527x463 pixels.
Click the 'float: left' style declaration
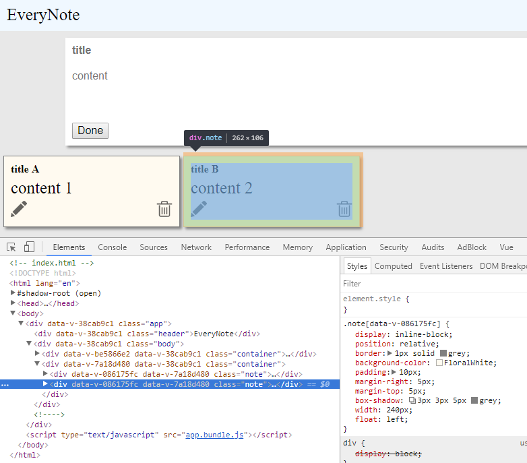381,419
